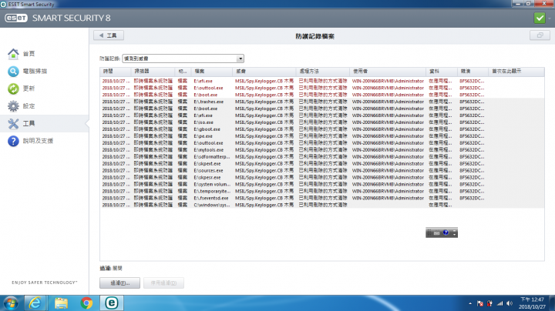Viewport: 555px width, 311px height.
Task: Select the red-highlighted E:\efi.exe row
Action: pos(322,81)
